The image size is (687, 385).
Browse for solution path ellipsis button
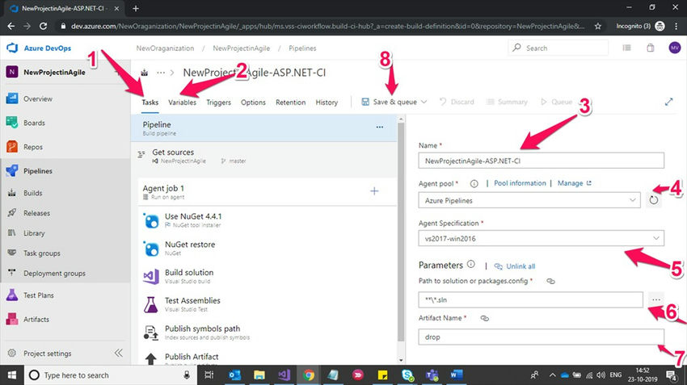click(656, 299)
